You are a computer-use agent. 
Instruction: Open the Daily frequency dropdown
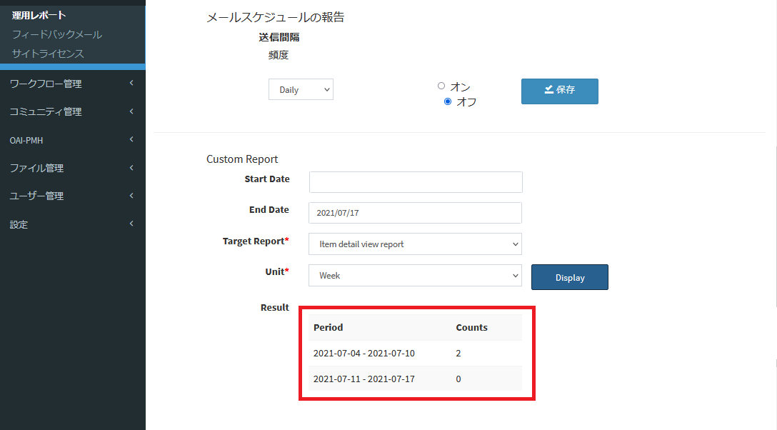(301, 90)
